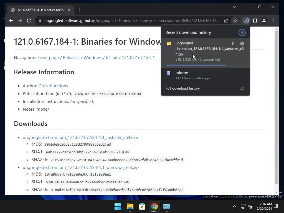Open Microsoft Store from the taskbar
The image size is (284, 213).
(x=142, y=206)
